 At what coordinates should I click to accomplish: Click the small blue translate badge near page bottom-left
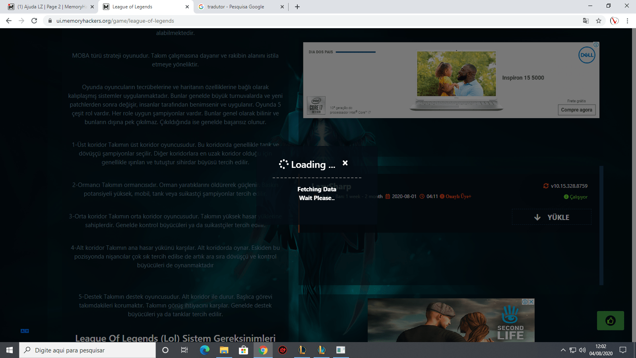25,331
